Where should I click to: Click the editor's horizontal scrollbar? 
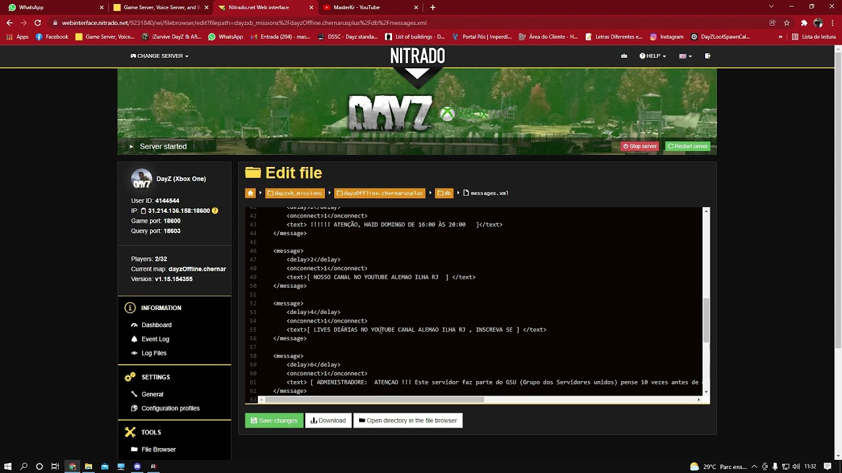tap(374, 399)
